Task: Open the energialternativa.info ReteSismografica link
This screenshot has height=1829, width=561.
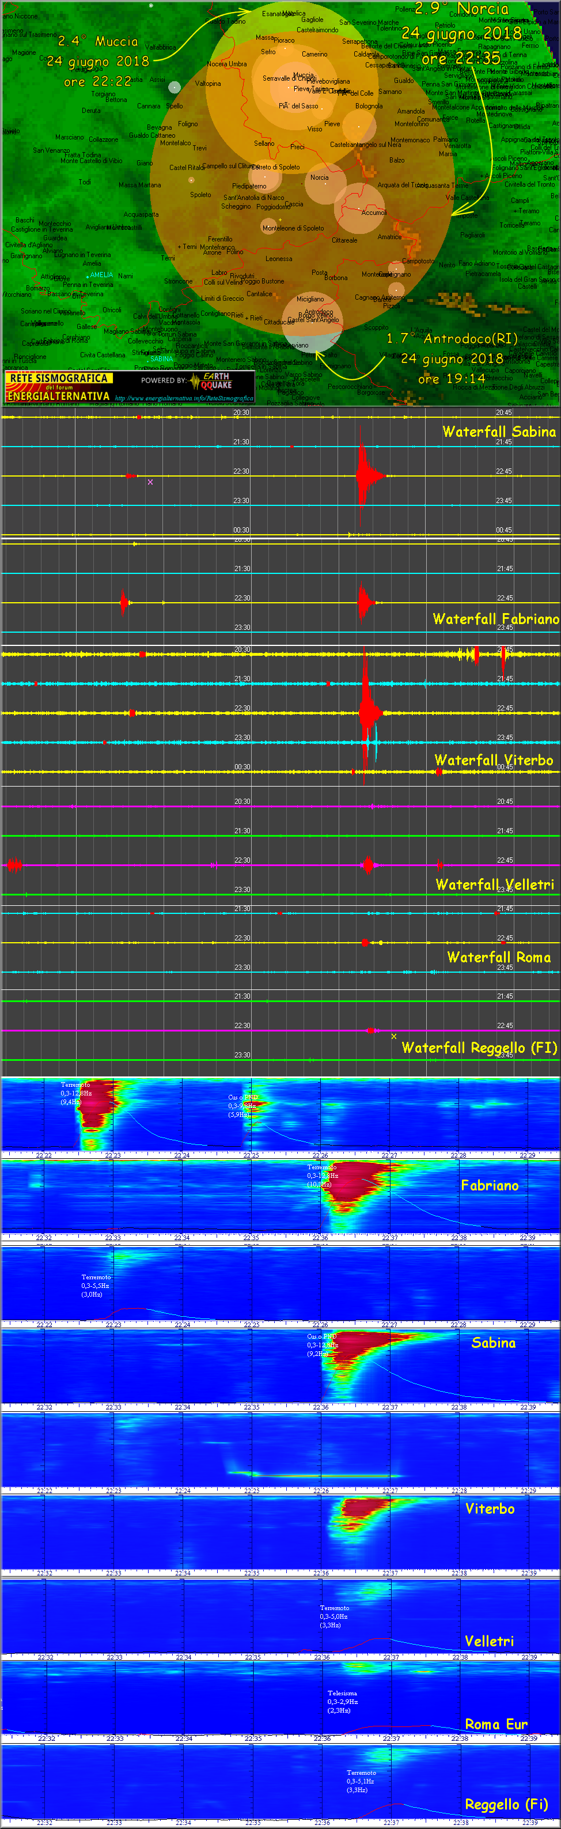Action: (184, 398)
